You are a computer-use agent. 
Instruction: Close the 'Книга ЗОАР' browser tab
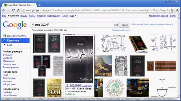point(34,5)
